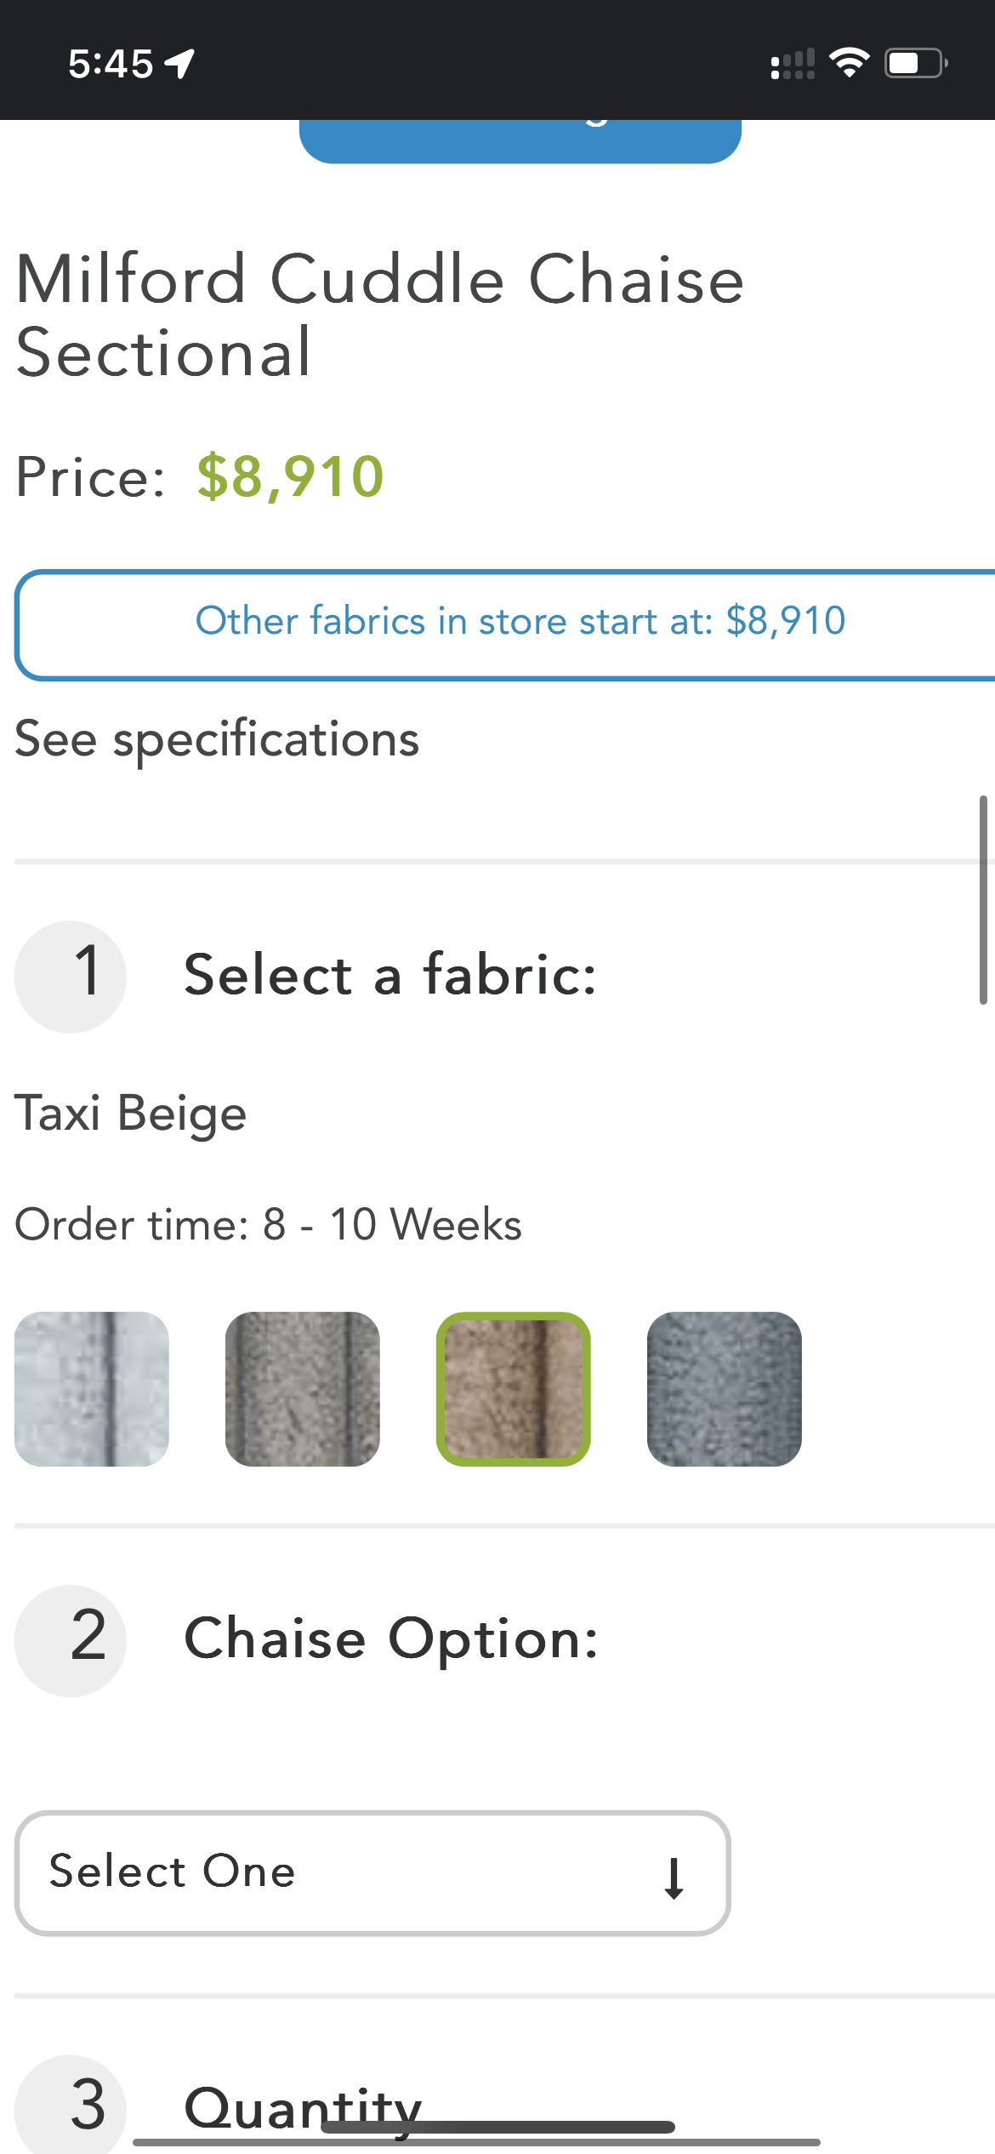
Task: Select the slate blue fabric swatch
Action: [x=725, y=1388]
